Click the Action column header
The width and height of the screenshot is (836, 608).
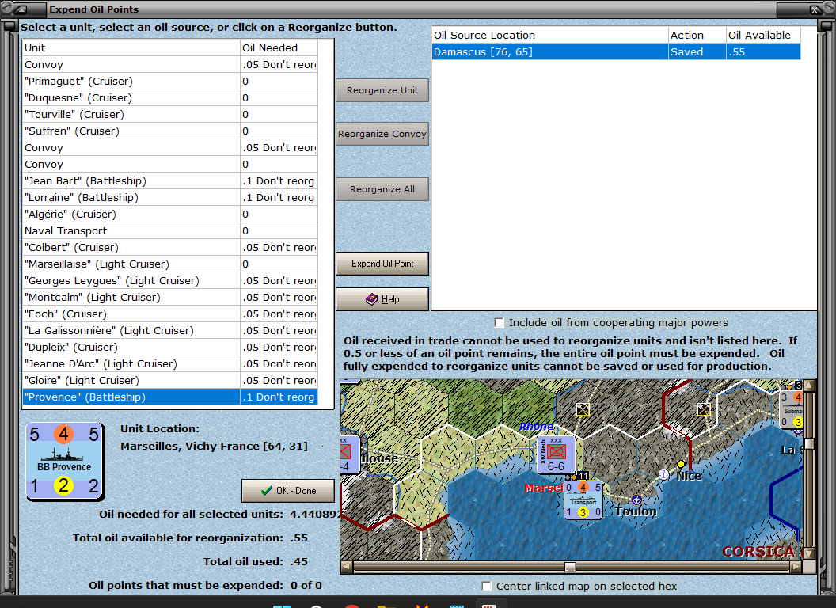click(x=697, y=35)
